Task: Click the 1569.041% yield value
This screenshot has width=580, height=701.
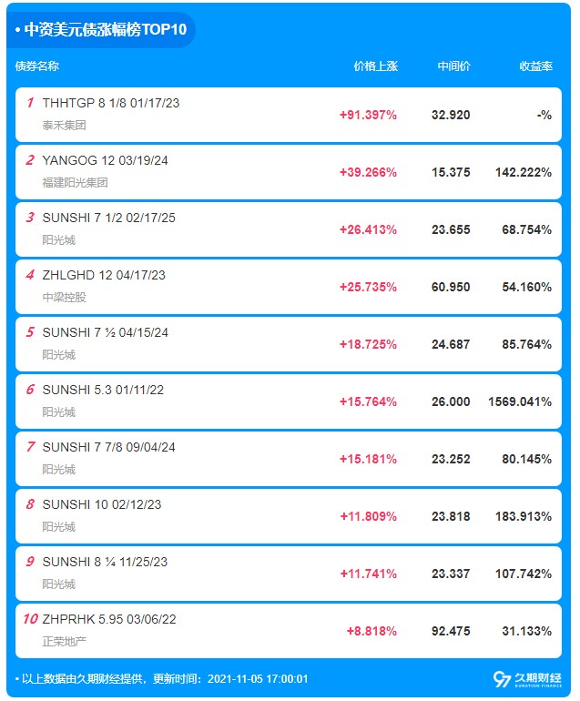Action: pos(520,401)
